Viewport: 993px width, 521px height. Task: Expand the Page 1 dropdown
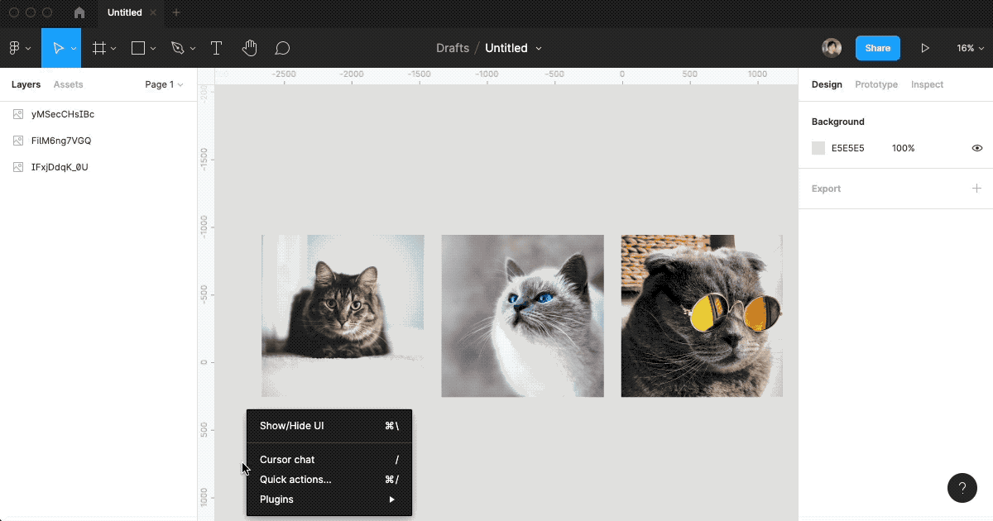164,84
